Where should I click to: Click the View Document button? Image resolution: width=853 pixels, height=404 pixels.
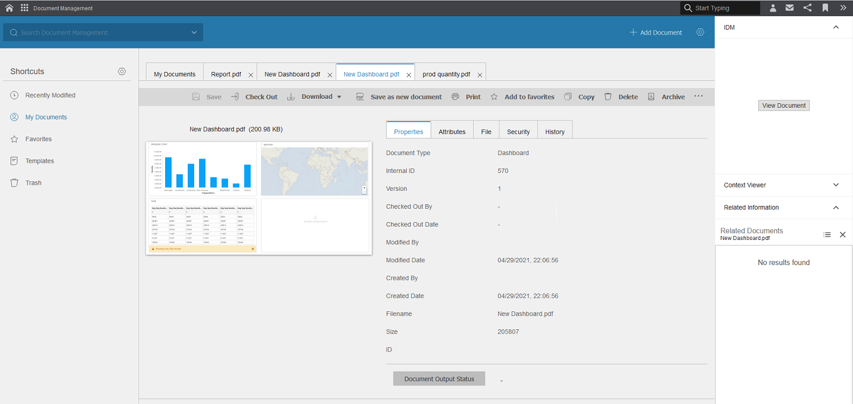pyautogui.click(x=783, y=105)
